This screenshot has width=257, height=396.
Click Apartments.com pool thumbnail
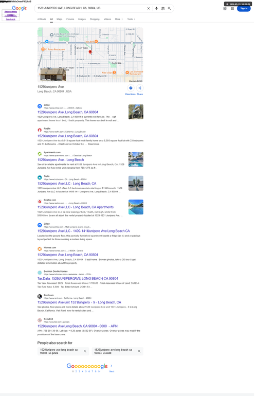[136, 159]
